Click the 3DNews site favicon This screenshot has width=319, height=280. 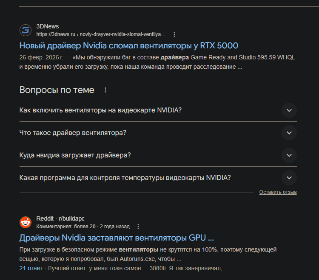(x=26, y=30)
